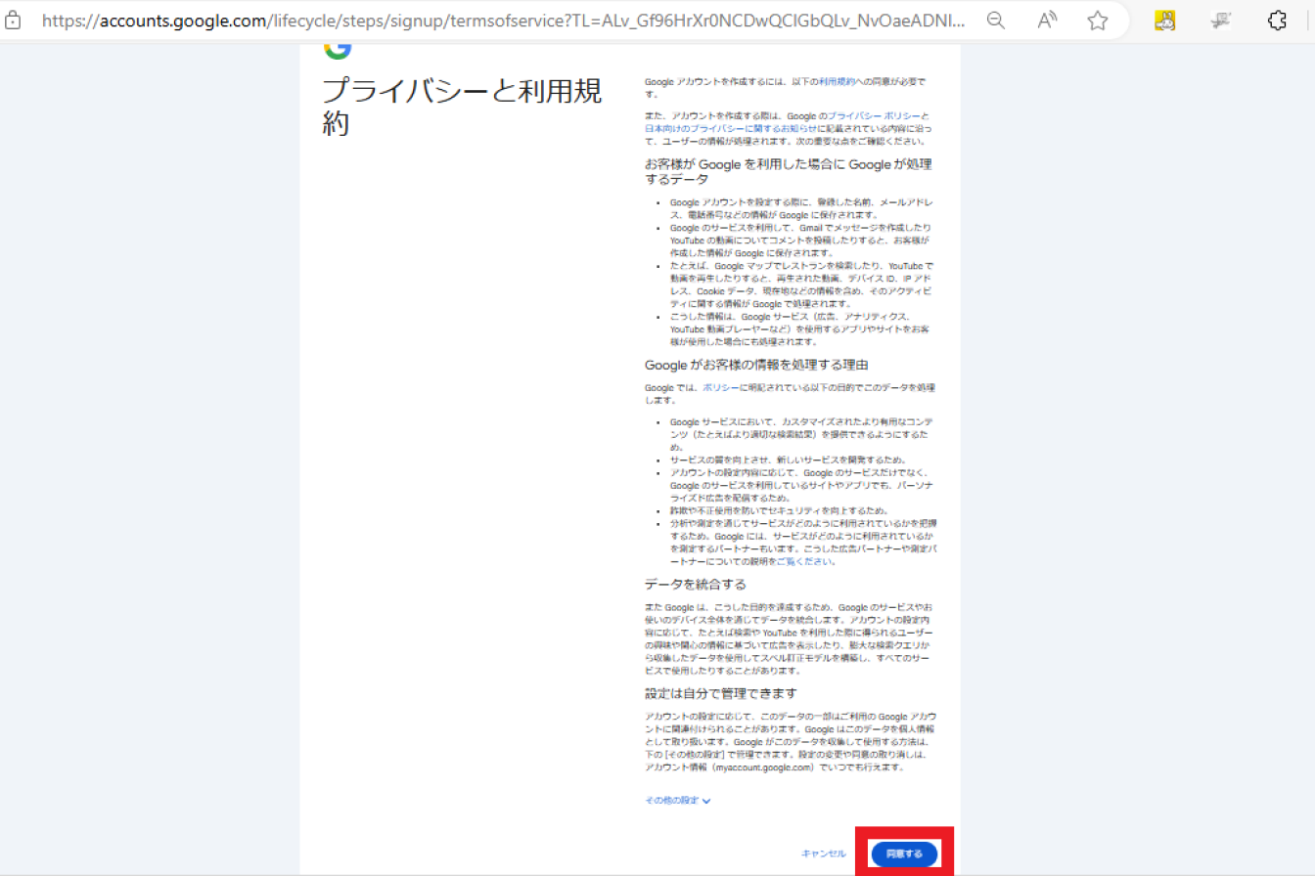Open the zoom magnifier icon in address bar
Viewport: 1315px width, 876px height.
coord(996,21)
